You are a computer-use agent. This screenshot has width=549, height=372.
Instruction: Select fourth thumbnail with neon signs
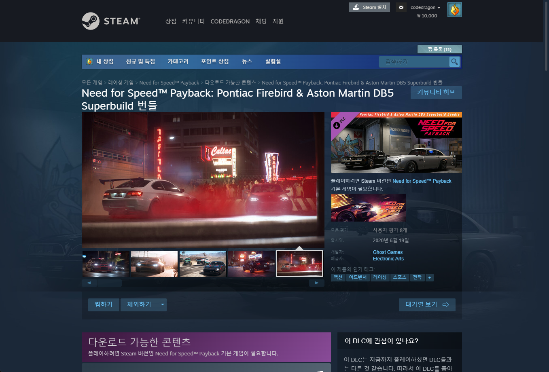[x=251, y=264]
